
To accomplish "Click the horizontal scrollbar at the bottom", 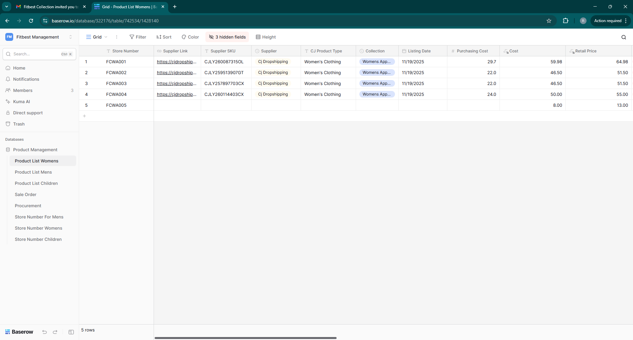I will click(246, 338).
